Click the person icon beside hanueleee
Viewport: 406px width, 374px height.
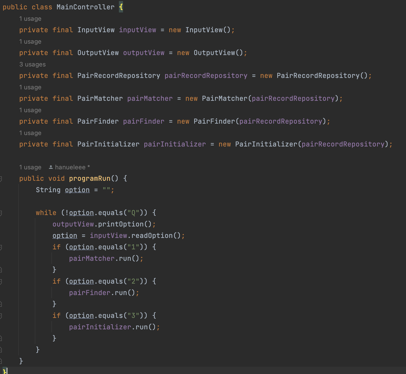51,167
